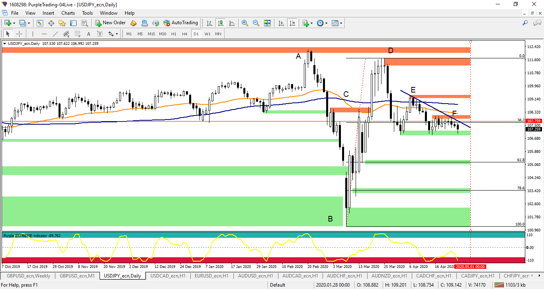Toggle the Chart Shift button
This screenshot has height=289, width=544.
point(293,23)
